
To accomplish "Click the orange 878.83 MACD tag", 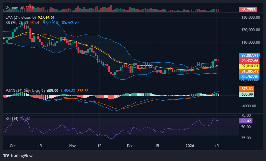I will click(x=246, y=89).
